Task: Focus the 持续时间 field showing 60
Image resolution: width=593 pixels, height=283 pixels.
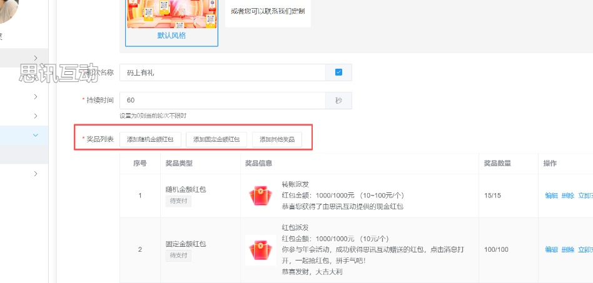Action: tap(222, 101)
